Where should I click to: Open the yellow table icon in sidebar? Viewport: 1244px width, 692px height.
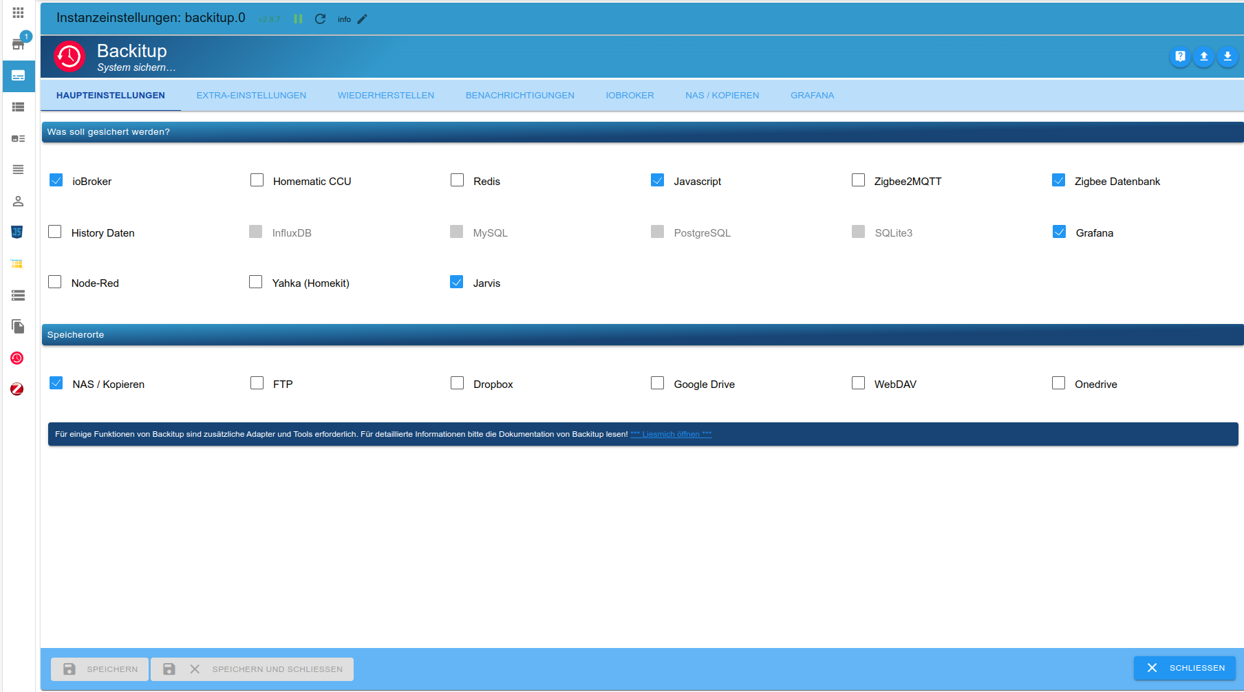17,263
